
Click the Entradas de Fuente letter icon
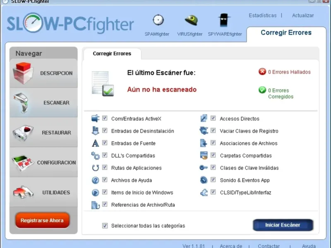[x=95, y=143]
